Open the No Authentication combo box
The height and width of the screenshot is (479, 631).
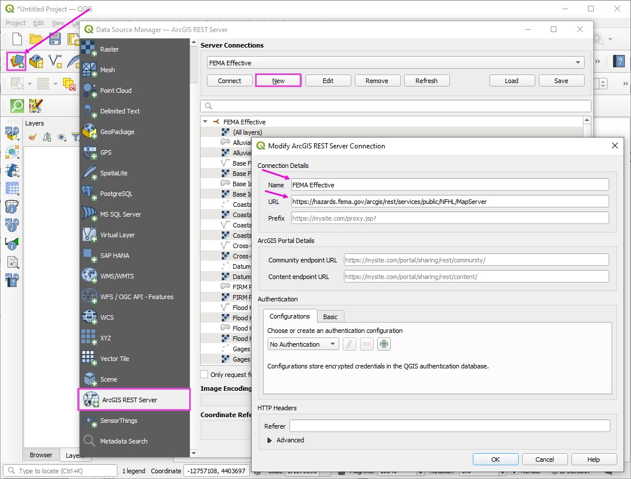303,344
